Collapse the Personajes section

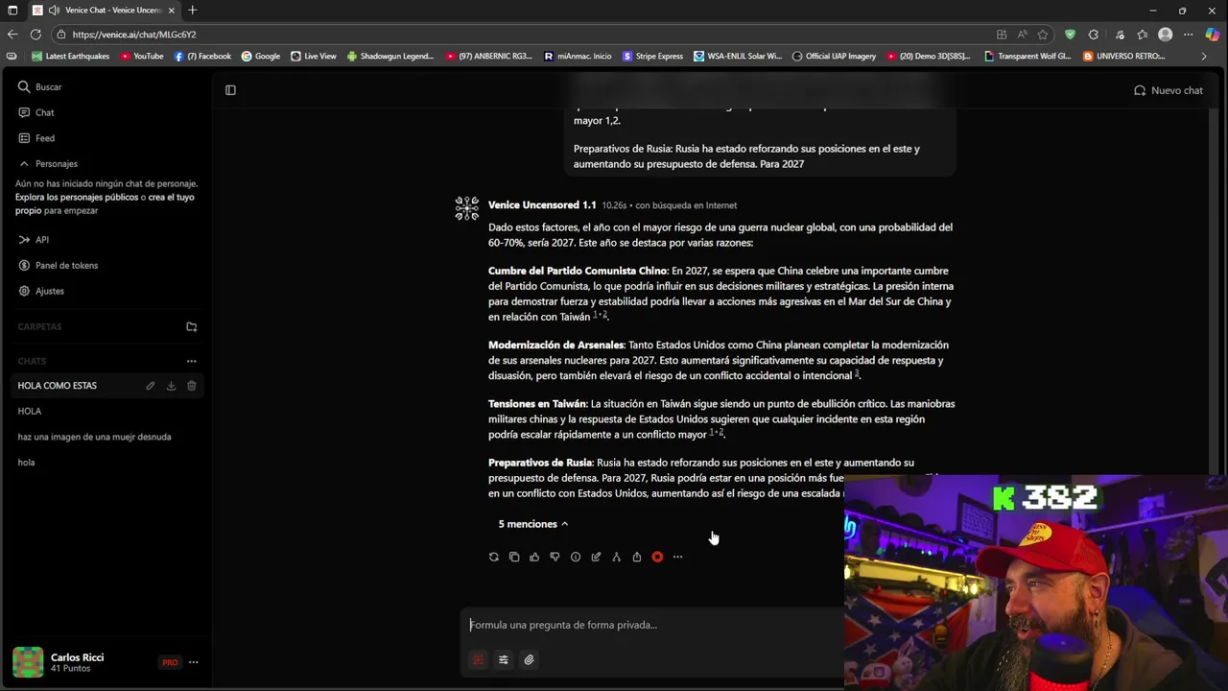click(48, 163)
